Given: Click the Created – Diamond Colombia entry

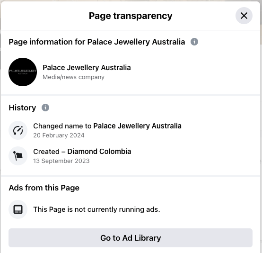Looking at the screenshot, I should tap(82, 152).
